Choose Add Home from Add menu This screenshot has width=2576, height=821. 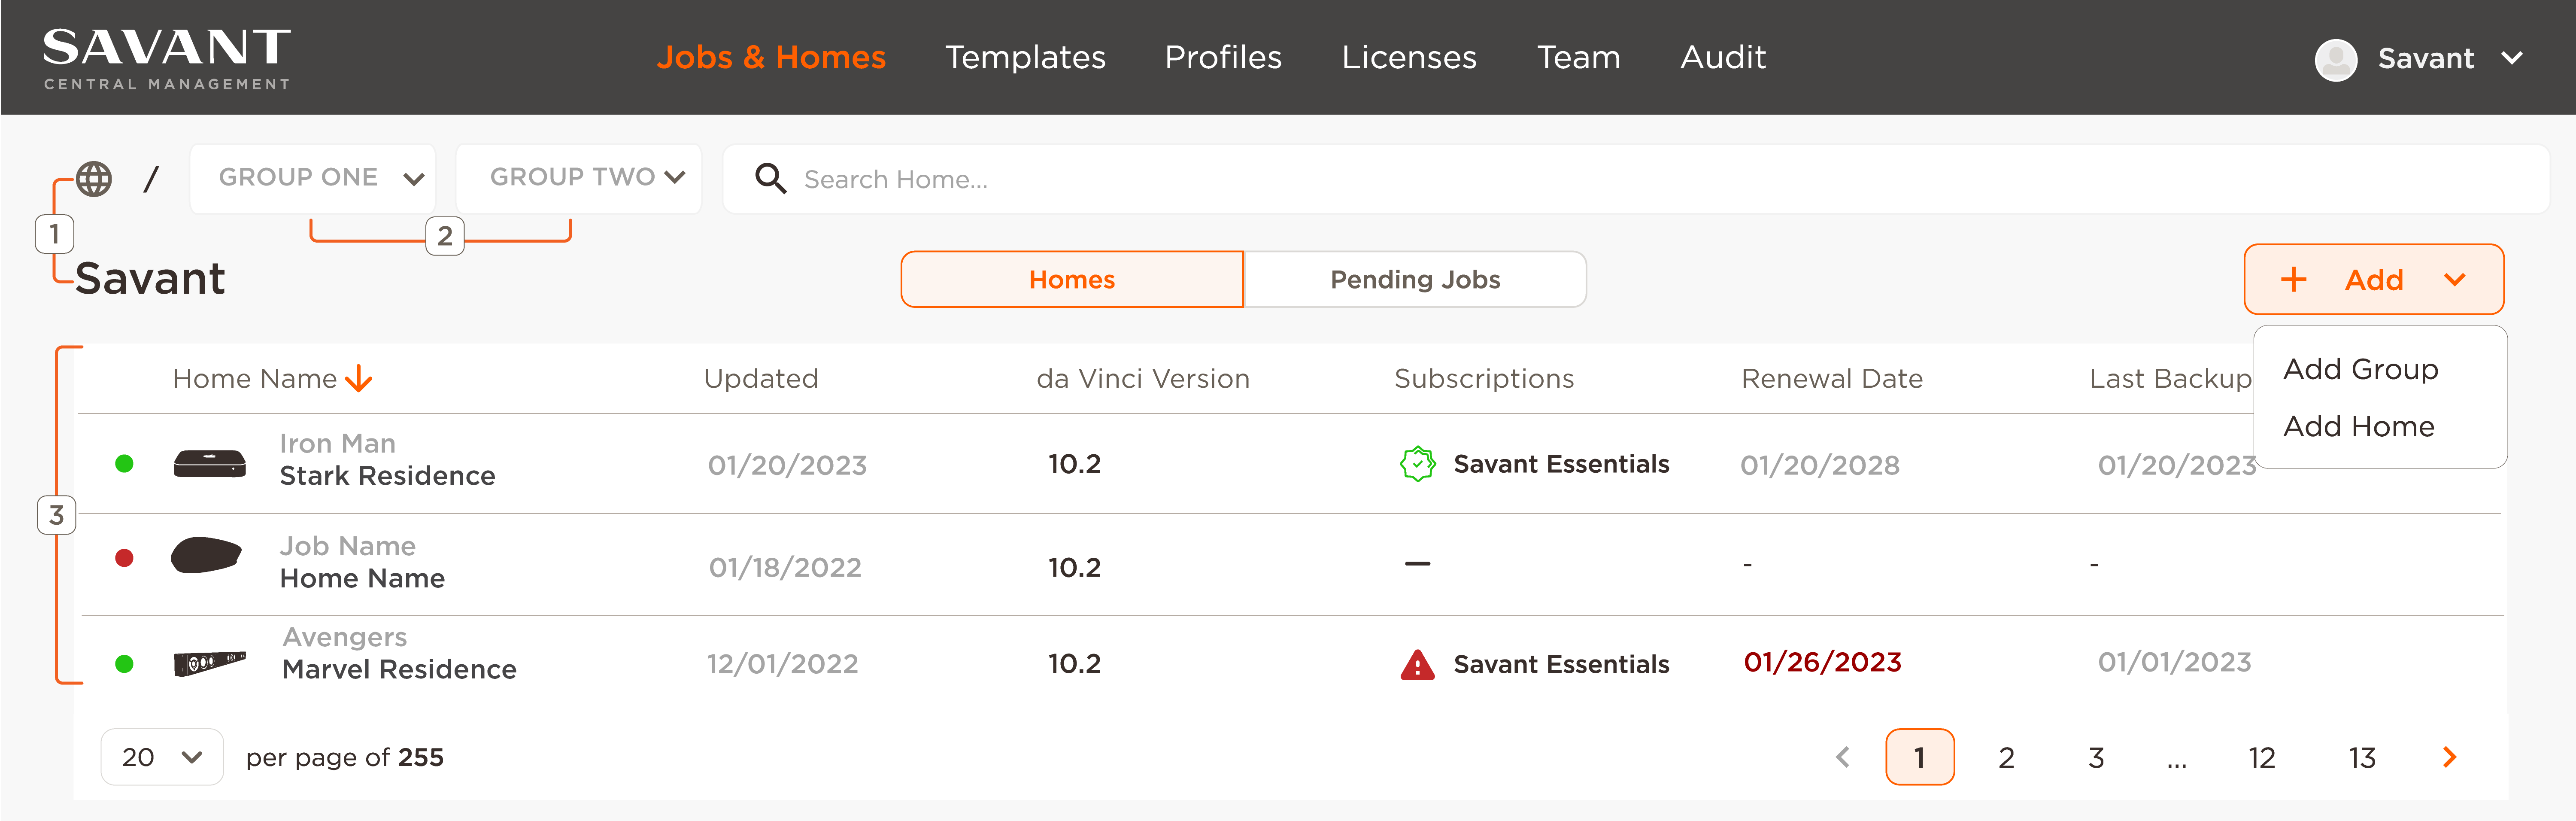[2358, 426]
